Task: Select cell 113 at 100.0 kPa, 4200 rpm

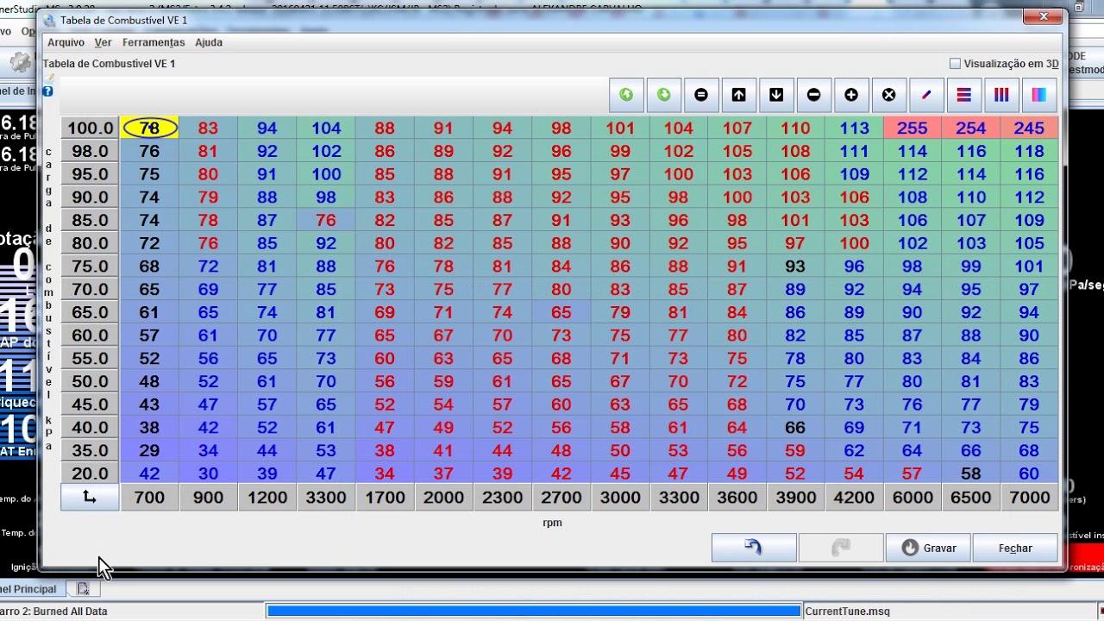Action: [854, 128]
